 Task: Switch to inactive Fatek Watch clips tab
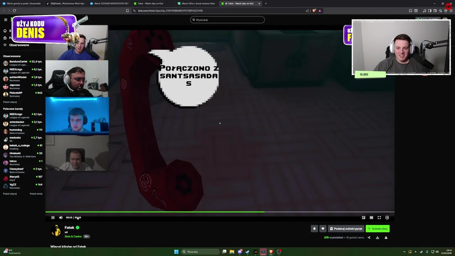click(153, 4)
